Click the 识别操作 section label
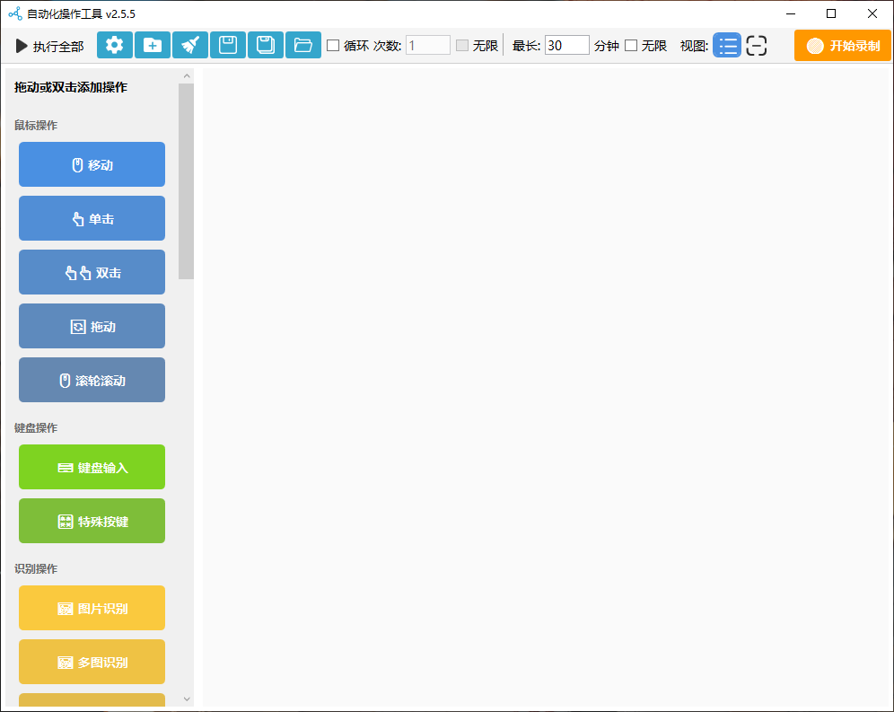Image resolution: width=894 pixels, height=712 pixels. (x=36, y=569)
